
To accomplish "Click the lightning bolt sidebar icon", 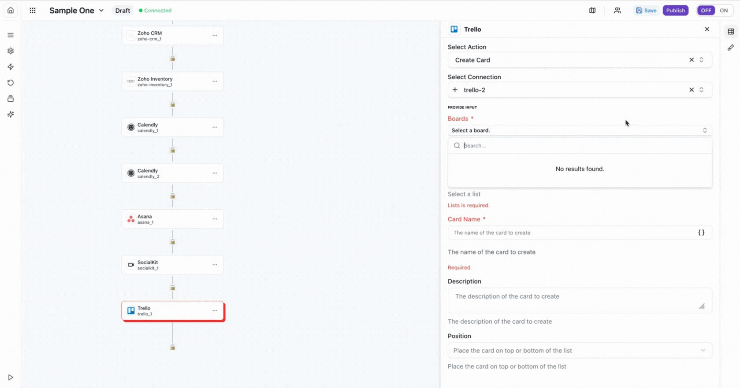I will click(11, 67).
